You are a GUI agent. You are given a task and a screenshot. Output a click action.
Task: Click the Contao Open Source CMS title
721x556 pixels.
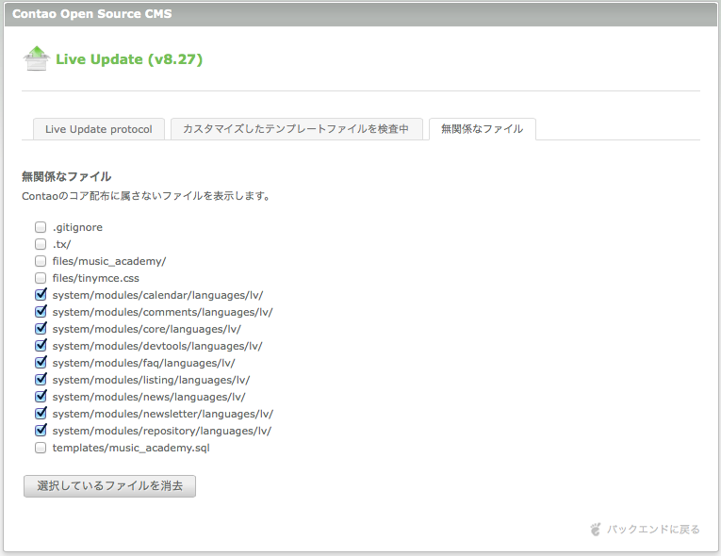(92, 14)
